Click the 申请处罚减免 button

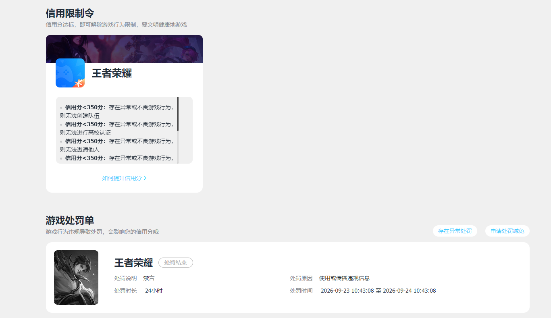coord(507,231)
